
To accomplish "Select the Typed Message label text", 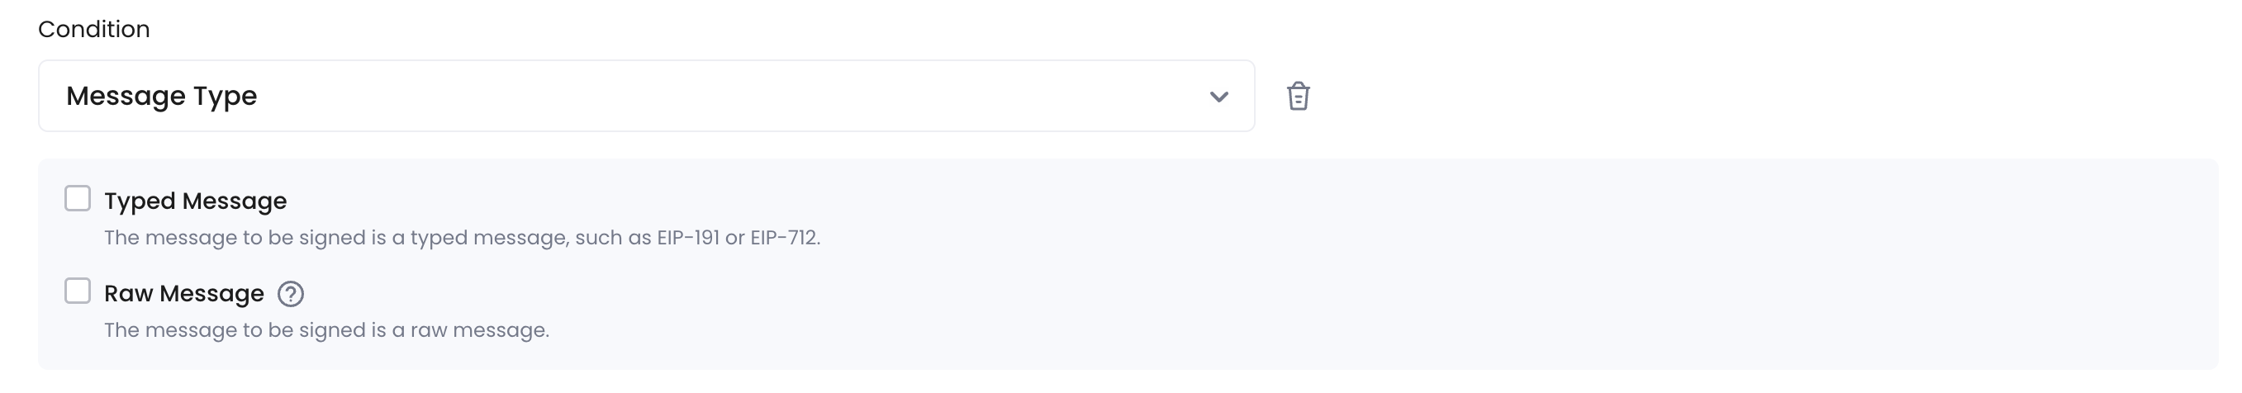I will [195, 201].
